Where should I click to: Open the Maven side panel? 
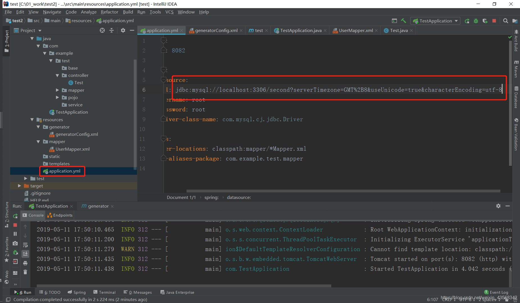516,69
